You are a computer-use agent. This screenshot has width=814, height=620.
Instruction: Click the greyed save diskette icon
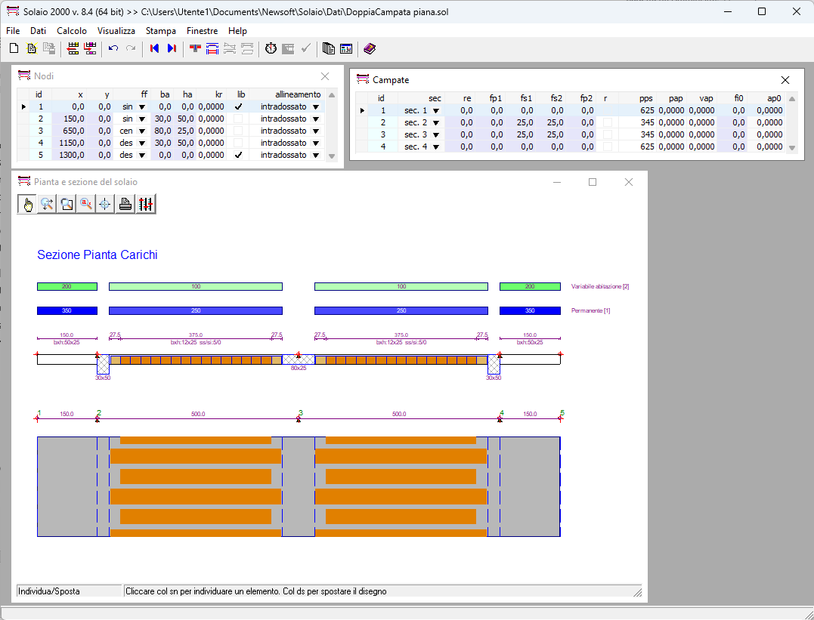coord(49,49)
